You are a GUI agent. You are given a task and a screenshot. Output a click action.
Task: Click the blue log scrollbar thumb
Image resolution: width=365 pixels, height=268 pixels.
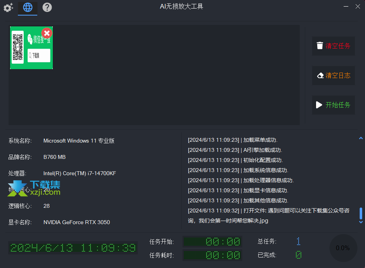(x=361, y=214)
